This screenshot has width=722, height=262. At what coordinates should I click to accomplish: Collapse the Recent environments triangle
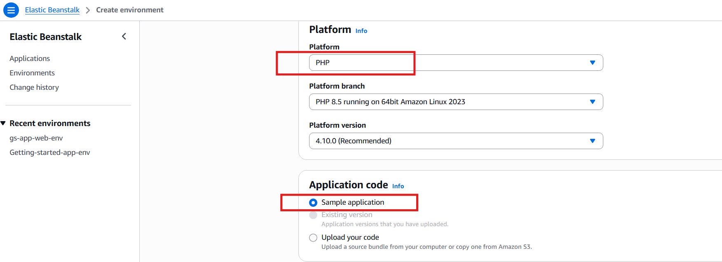click(x=3, y=123)
